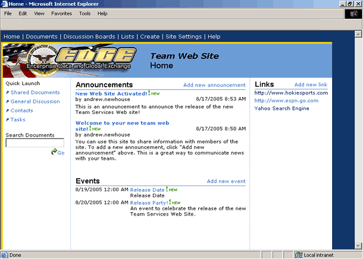363x259 pixels.
Task: Go to Home in site navigation
Action: (11, 36)
